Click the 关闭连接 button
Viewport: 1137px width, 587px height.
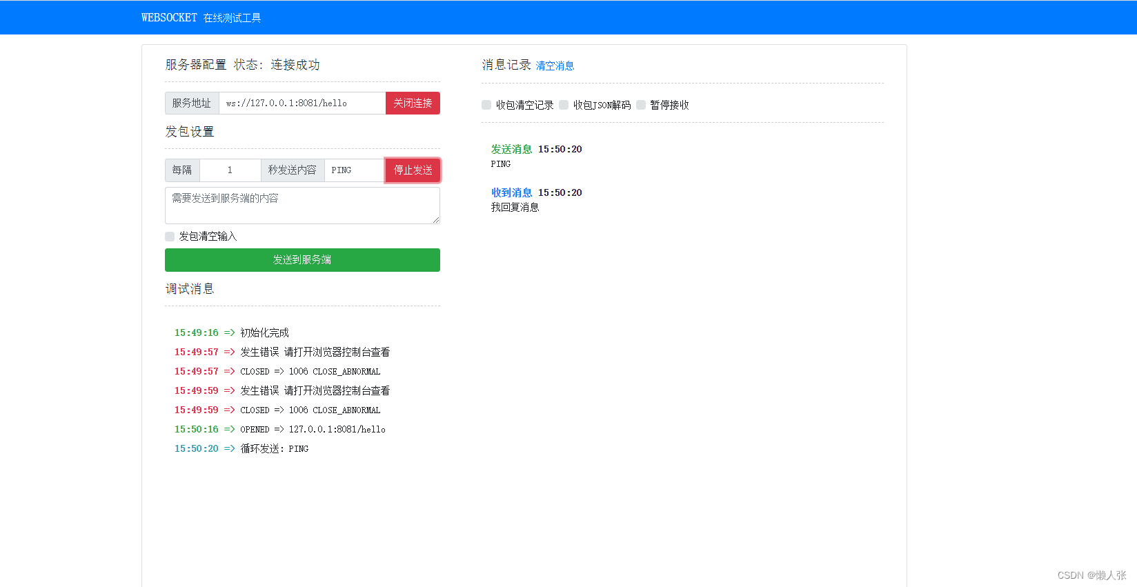pos(413,103)
